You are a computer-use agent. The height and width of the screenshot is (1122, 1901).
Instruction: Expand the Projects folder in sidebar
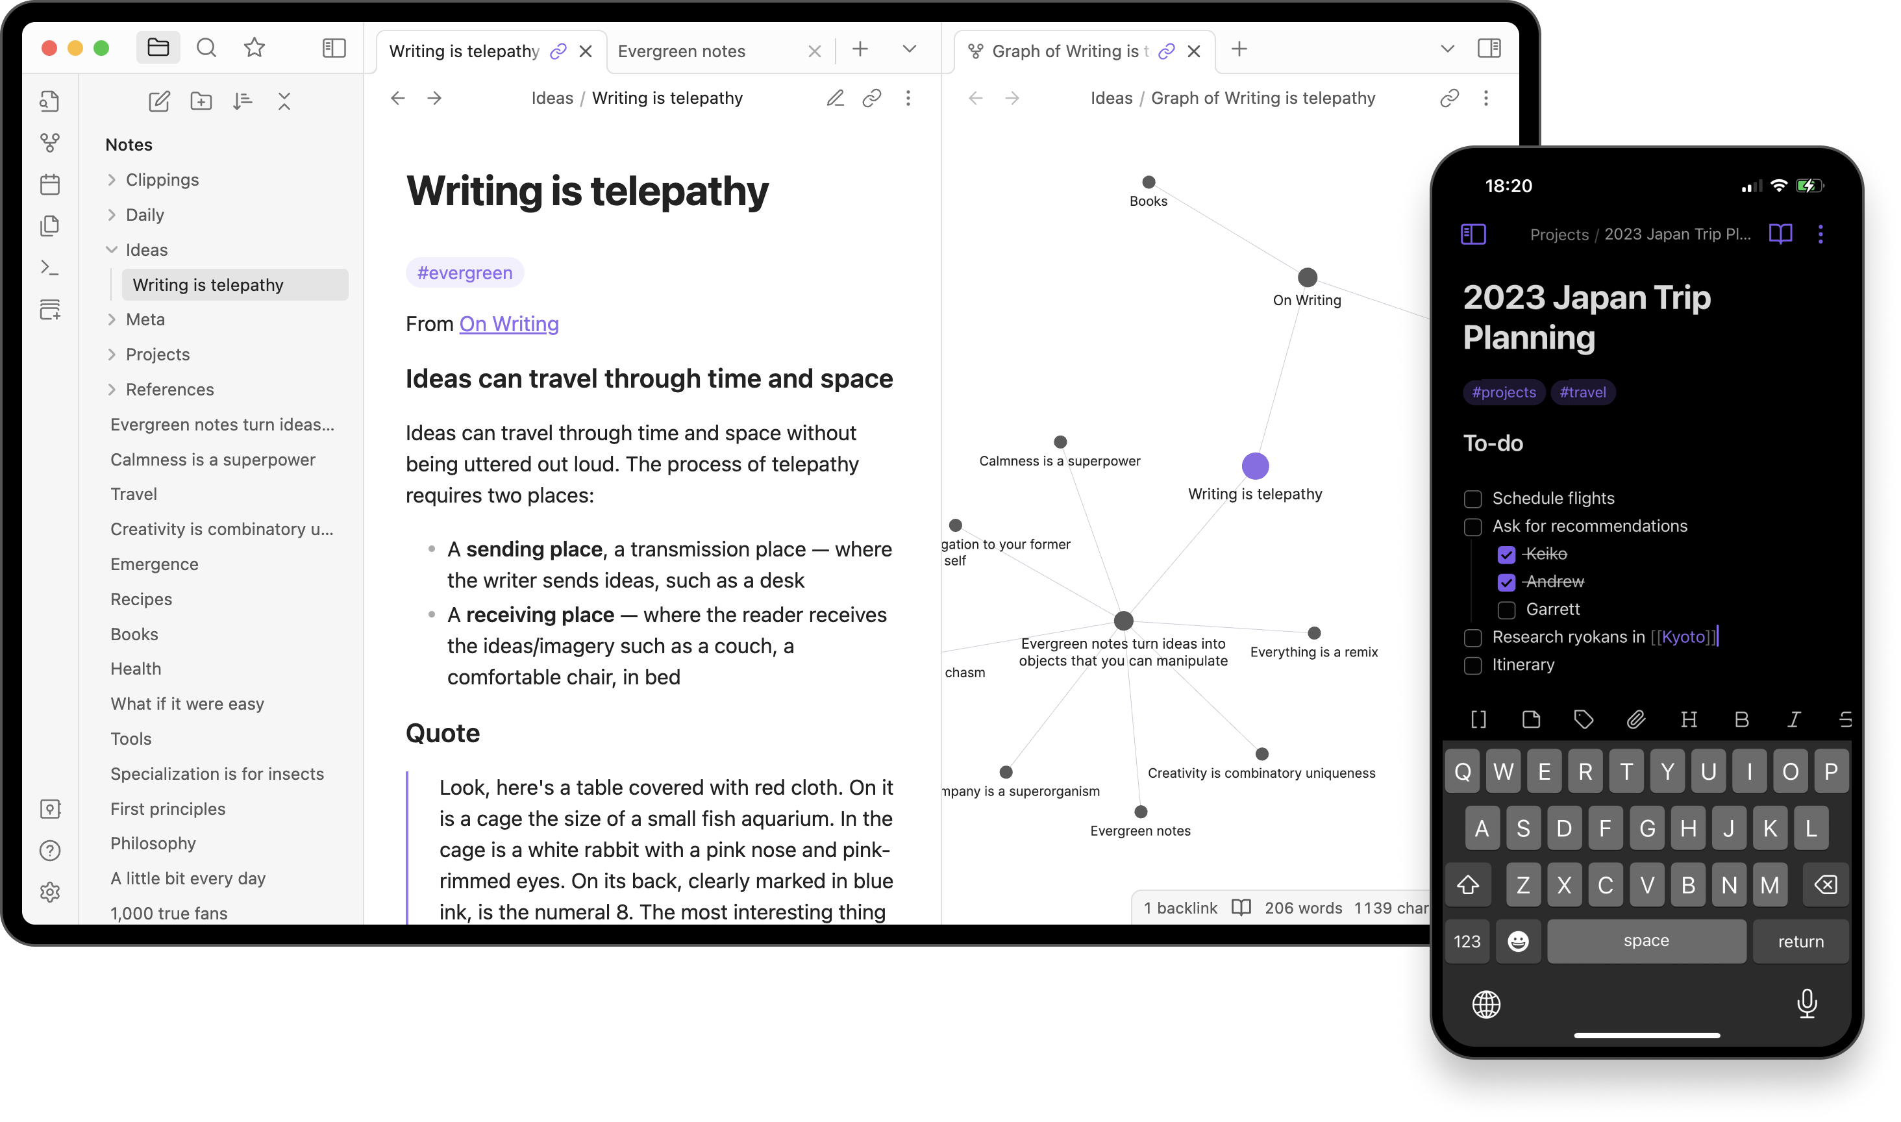tap(112, 354)
